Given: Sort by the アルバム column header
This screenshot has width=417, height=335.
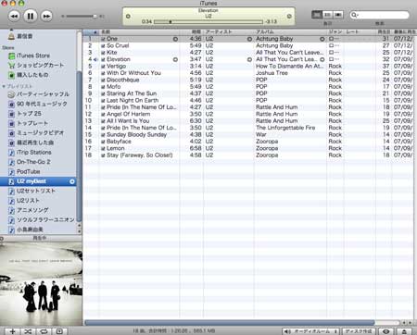Looking at the screenshot, I should coord(290,32).
